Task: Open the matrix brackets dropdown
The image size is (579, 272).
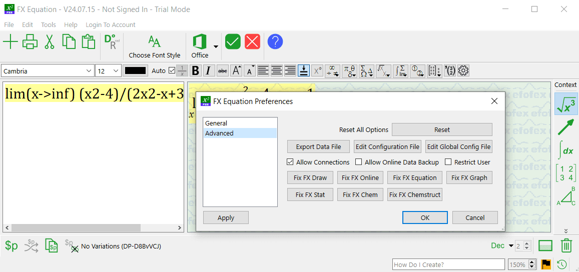Action: tap(434, 70)
